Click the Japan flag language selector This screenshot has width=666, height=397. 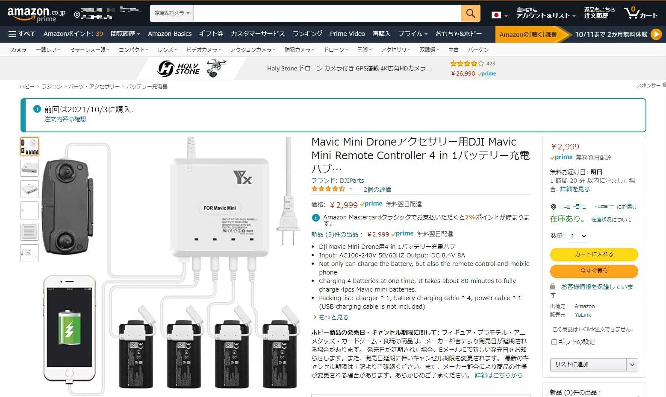pyautogui.click(x=499, y=15)
